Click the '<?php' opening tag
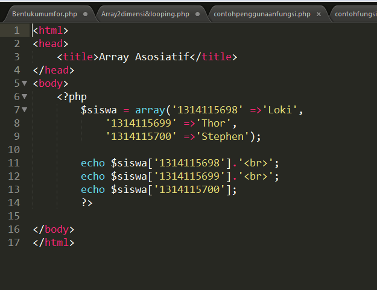This screenshot has width=377, height=290. [x=72, y=97]
